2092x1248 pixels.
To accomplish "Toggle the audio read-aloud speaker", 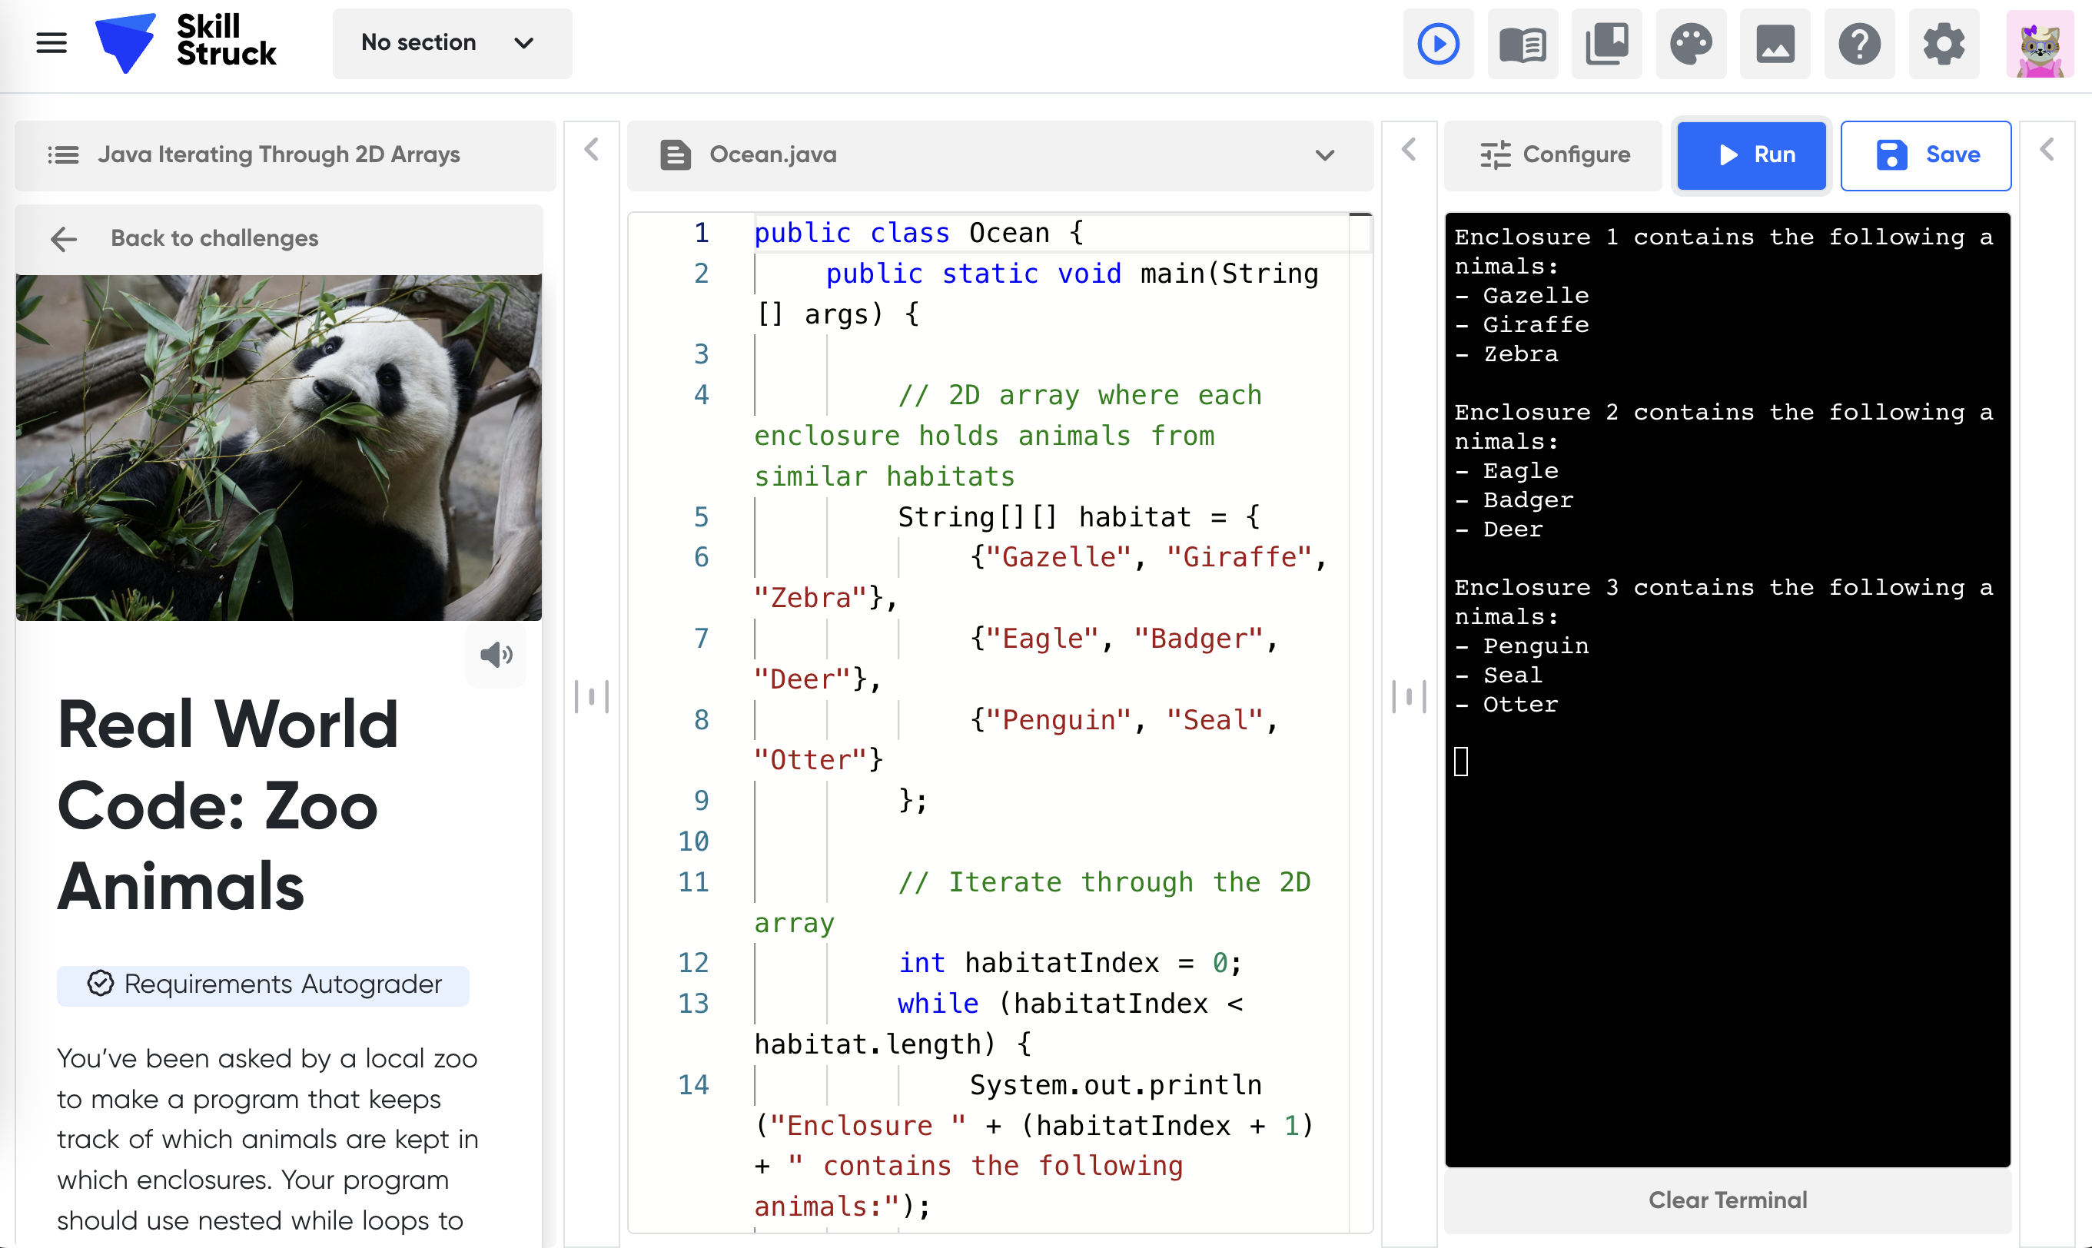I will [x=496, y=655].
